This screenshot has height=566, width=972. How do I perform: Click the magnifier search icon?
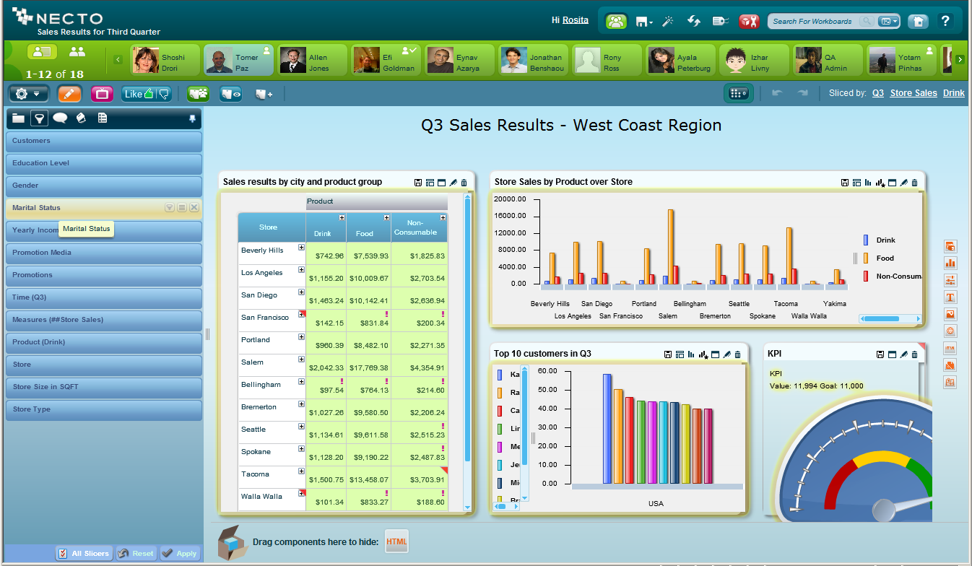click(x=867, y=22)
